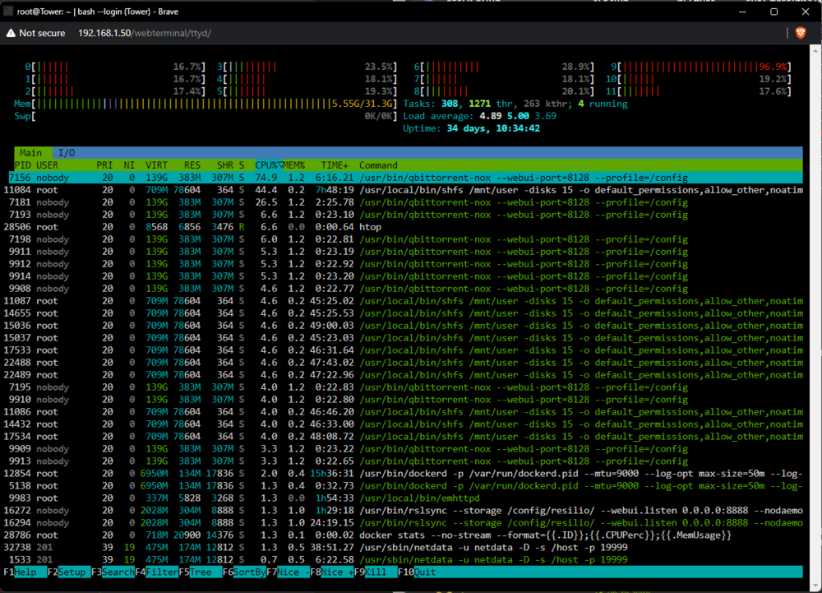Image resolution: width=822 pixels, height=593 pixels.
Task: Sort by the VIRT column header
Action: click(157, 165)
